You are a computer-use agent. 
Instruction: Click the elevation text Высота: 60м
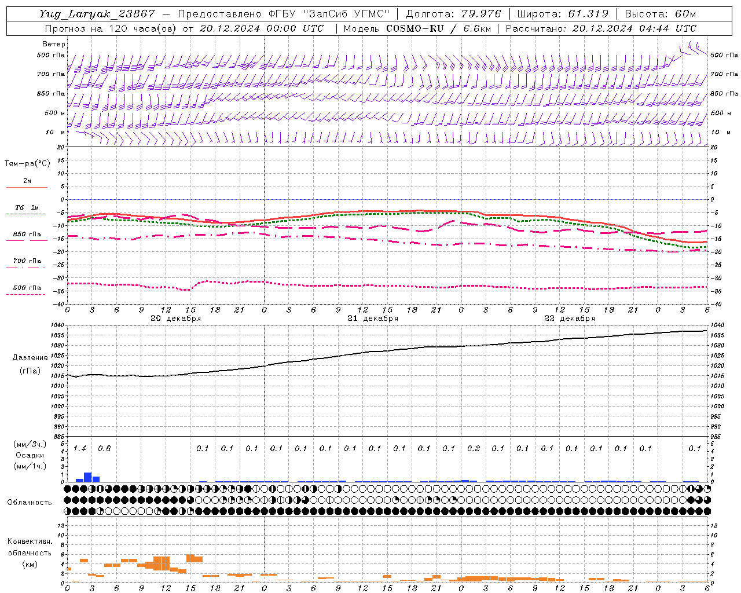[660, 14]
